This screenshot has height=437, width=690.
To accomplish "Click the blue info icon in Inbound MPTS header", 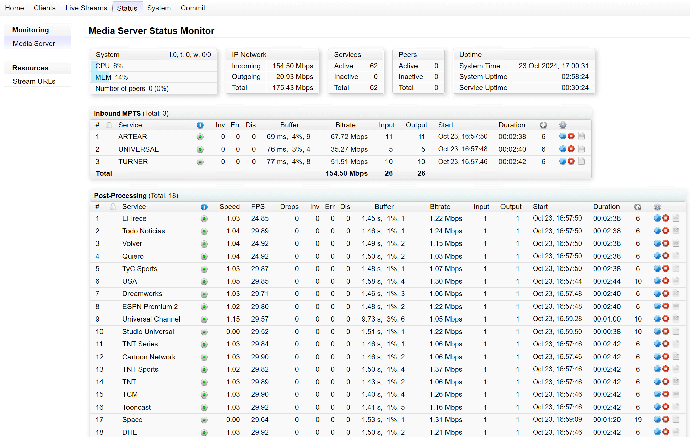I will tap(200, 125).
